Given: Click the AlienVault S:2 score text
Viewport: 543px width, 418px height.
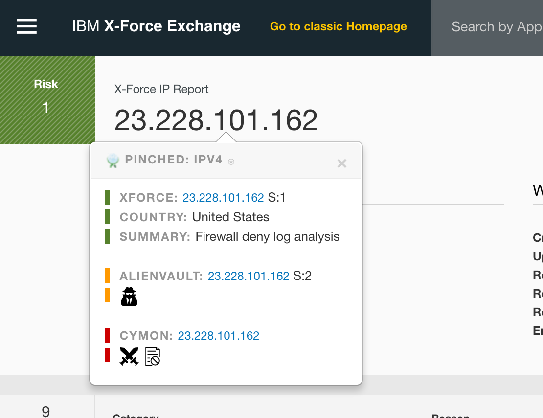Looking at the screenshot, I should [302, 276].
